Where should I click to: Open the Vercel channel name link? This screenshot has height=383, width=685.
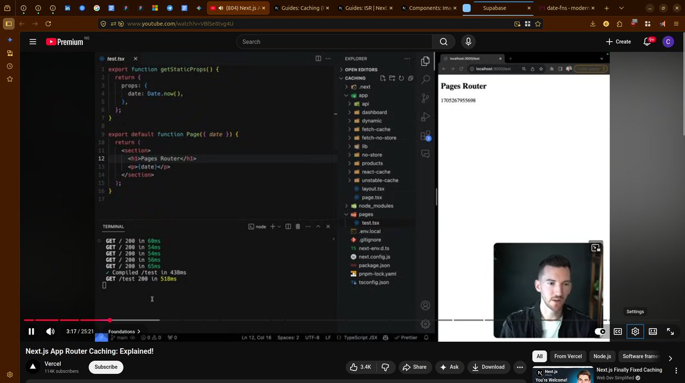pyautogui.click(x=53, y=364)
